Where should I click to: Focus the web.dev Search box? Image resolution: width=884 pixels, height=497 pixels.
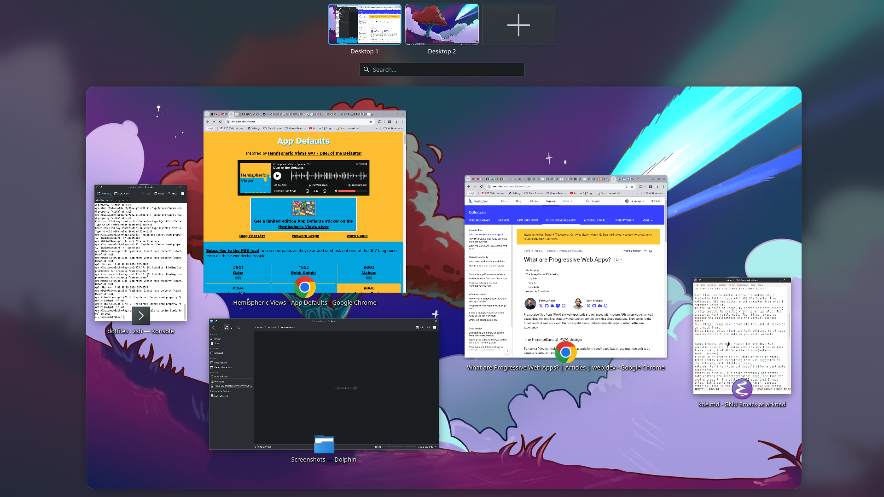point(601,201)
